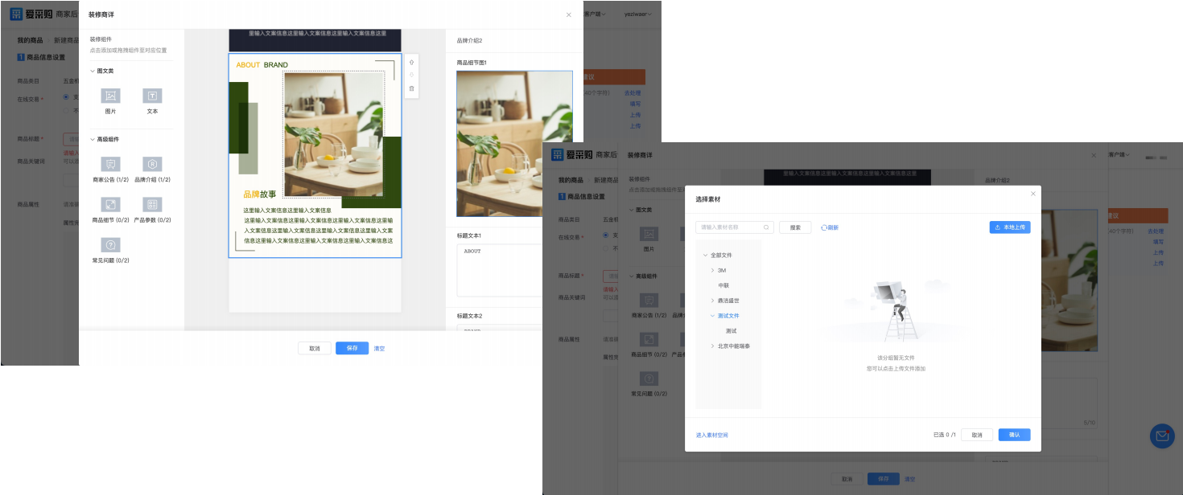
Task: Delete the selected brand block via trash icon
Action: pos(411,88)
